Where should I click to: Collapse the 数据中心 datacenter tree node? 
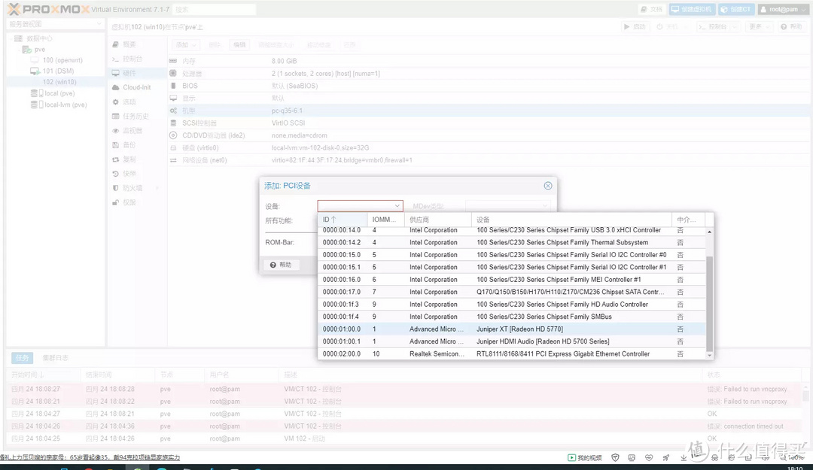tap(11, 38)
